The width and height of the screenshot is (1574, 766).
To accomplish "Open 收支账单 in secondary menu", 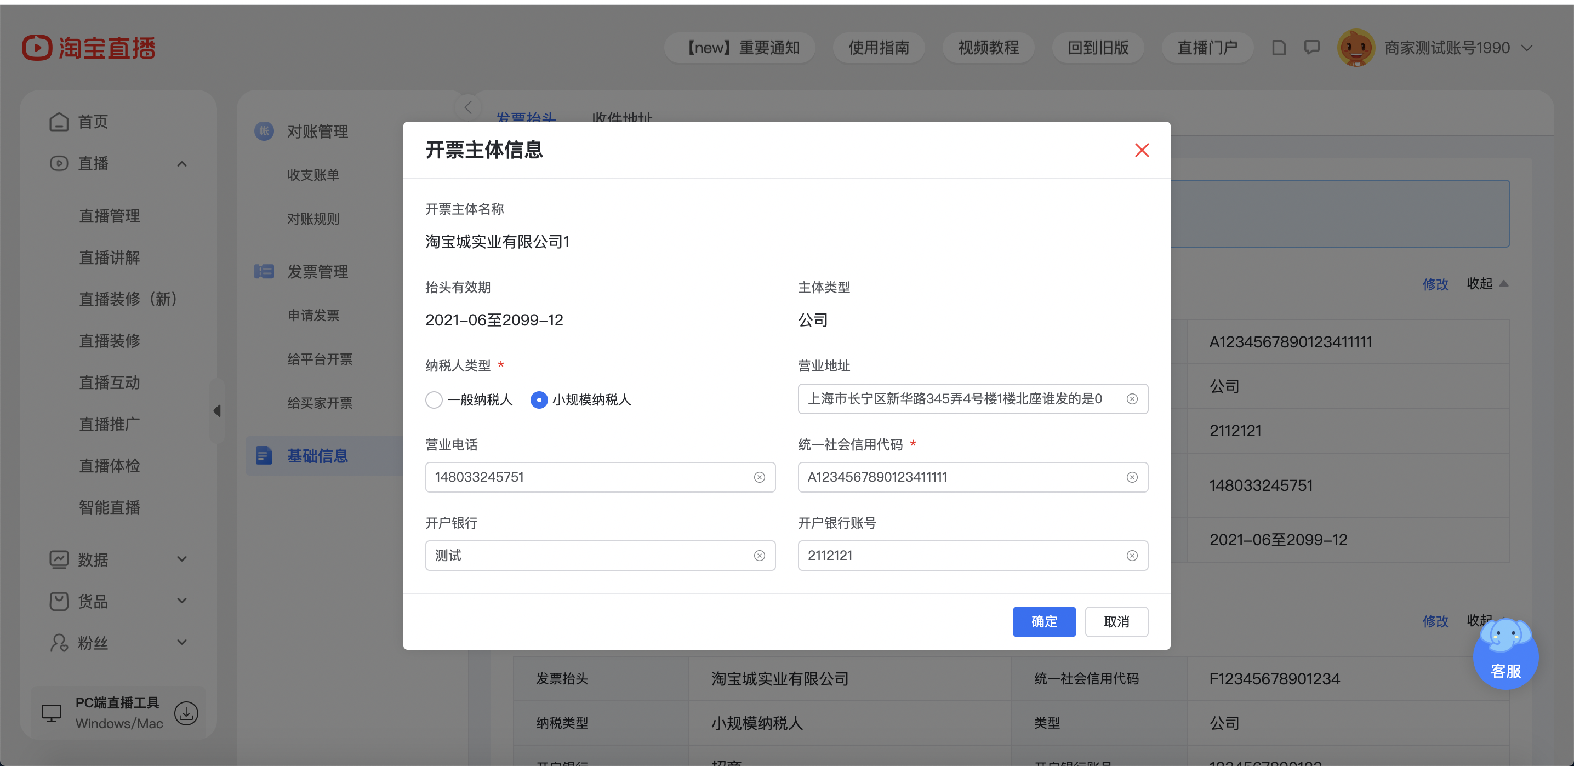I will pos(313,175).
